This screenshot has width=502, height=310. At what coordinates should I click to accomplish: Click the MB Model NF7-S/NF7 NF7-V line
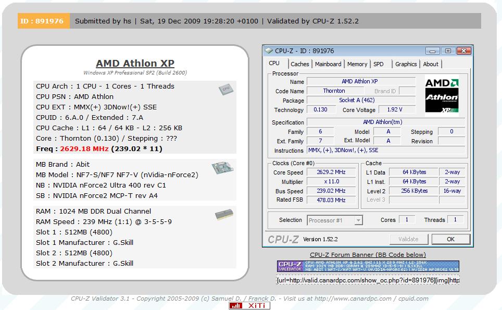(x=117, y=175)
